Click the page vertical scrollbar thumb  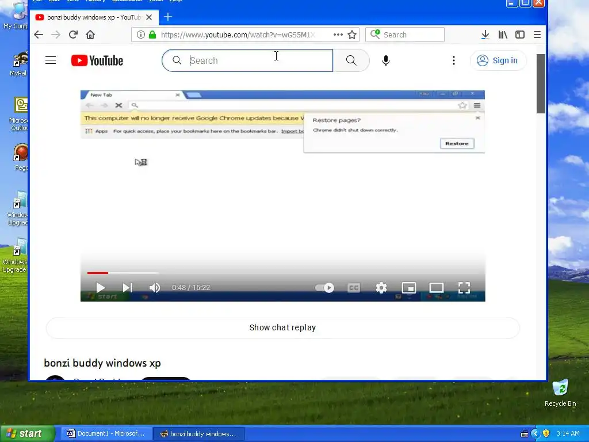click(x=541, y=83)
